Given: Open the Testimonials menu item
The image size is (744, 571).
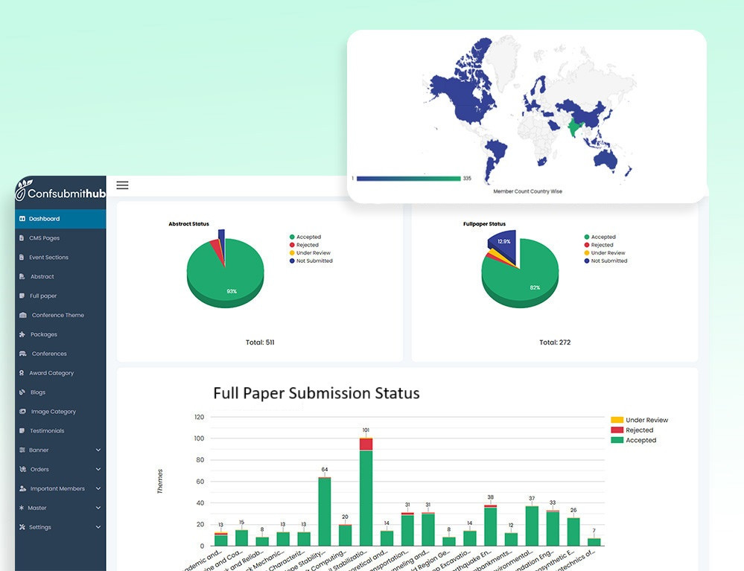Looking at the screenshot, I should 47,431.
